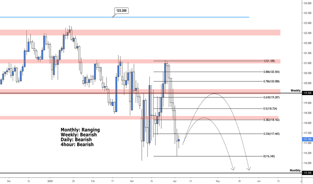Click the 122.000 price axis value
The height and width of the screenshot is (184, 313).
(307, 43)
